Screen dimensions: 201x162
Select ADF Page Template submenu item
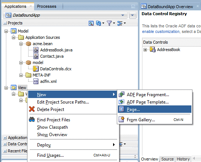[x=155, y=102]
